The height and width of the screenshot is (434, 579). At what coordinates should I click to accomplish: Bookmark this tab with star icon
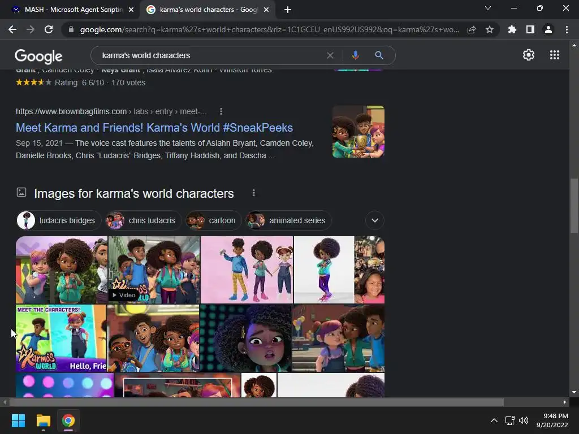tap(490, 29)
